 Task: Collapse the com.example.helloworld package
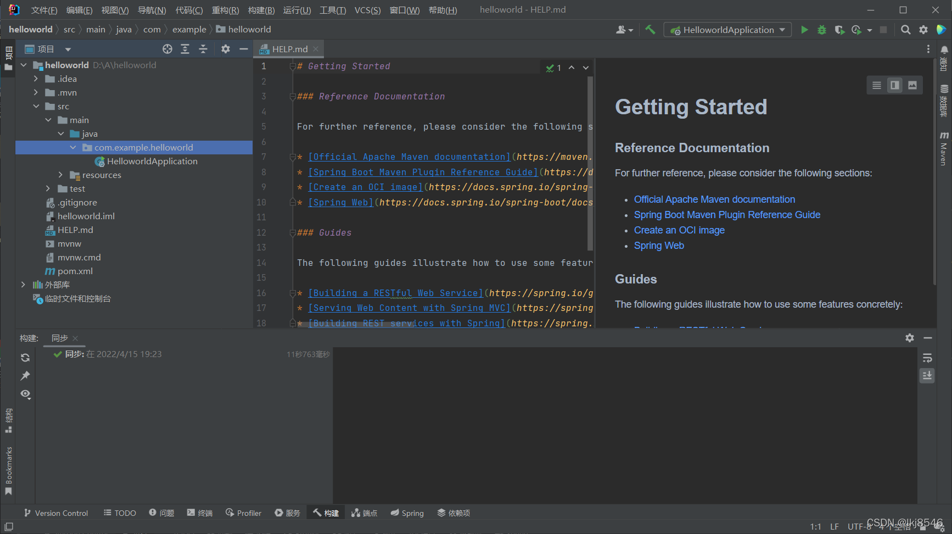(73, 147)
